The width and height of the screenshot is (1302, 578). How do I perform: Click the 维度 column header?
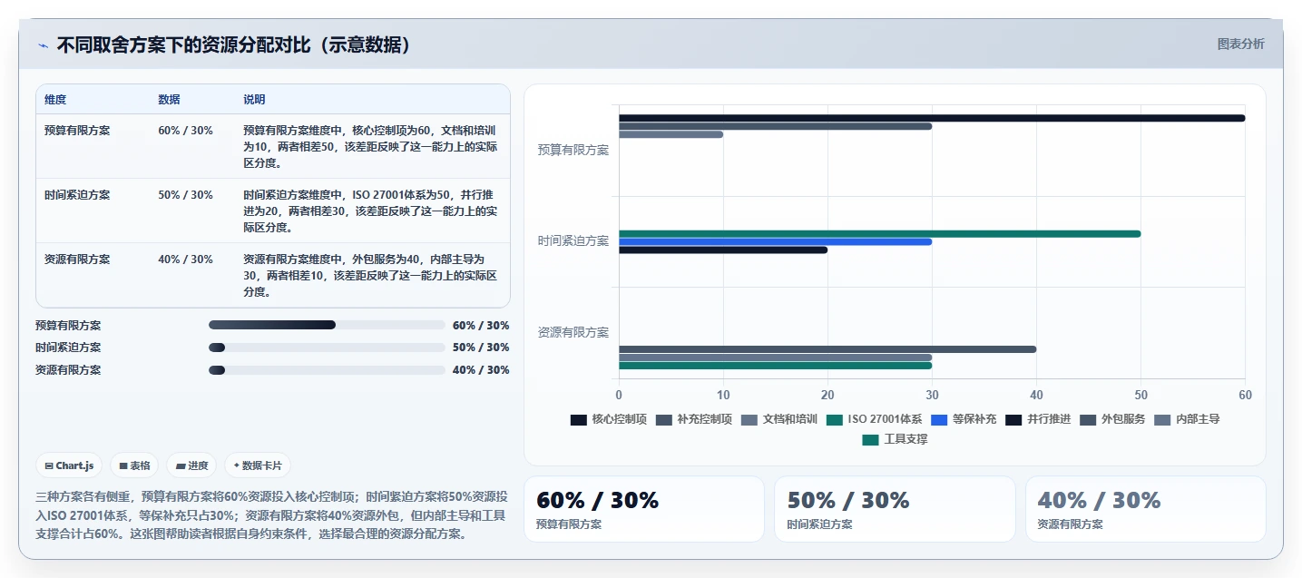pyautogui.click(x=55, y=100)
